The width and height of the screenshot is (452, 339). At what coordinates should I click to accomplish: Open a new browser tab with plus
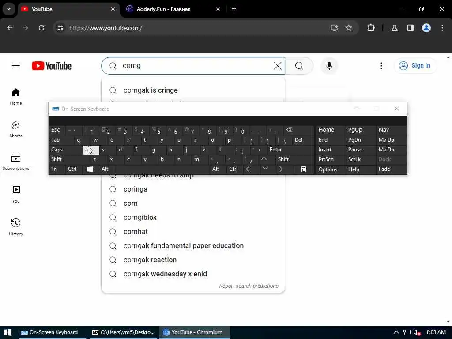coord(234,9)
